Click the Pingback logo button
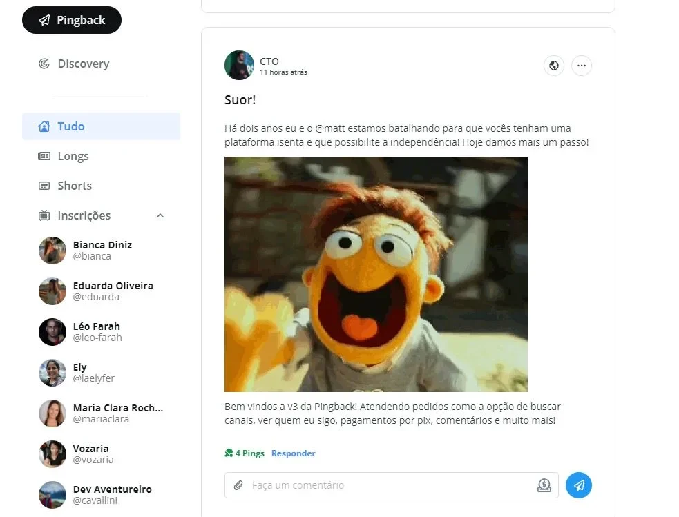Image resolution: width=679 pixels, height=517 pixels. (x=71, y=20)
